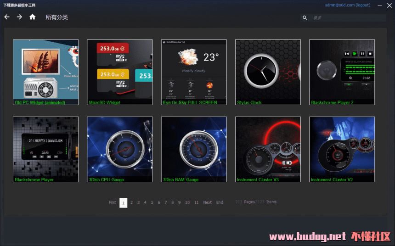Go to page 6
The width and height of the screenshot is (395, 246).
[x=159, y=202]
